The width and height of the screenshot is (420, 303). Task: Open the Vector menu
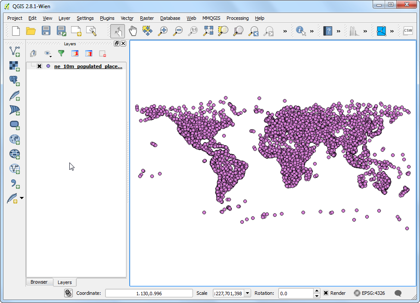pos(127,18)
